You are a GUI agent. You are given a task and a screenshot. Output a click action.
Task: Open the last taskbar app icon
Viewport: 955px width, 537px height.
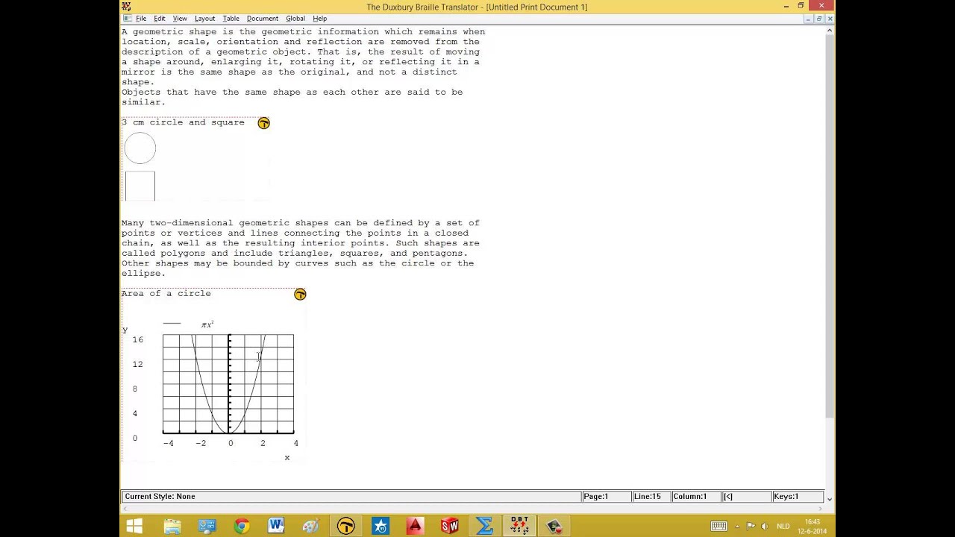point(554,526)
